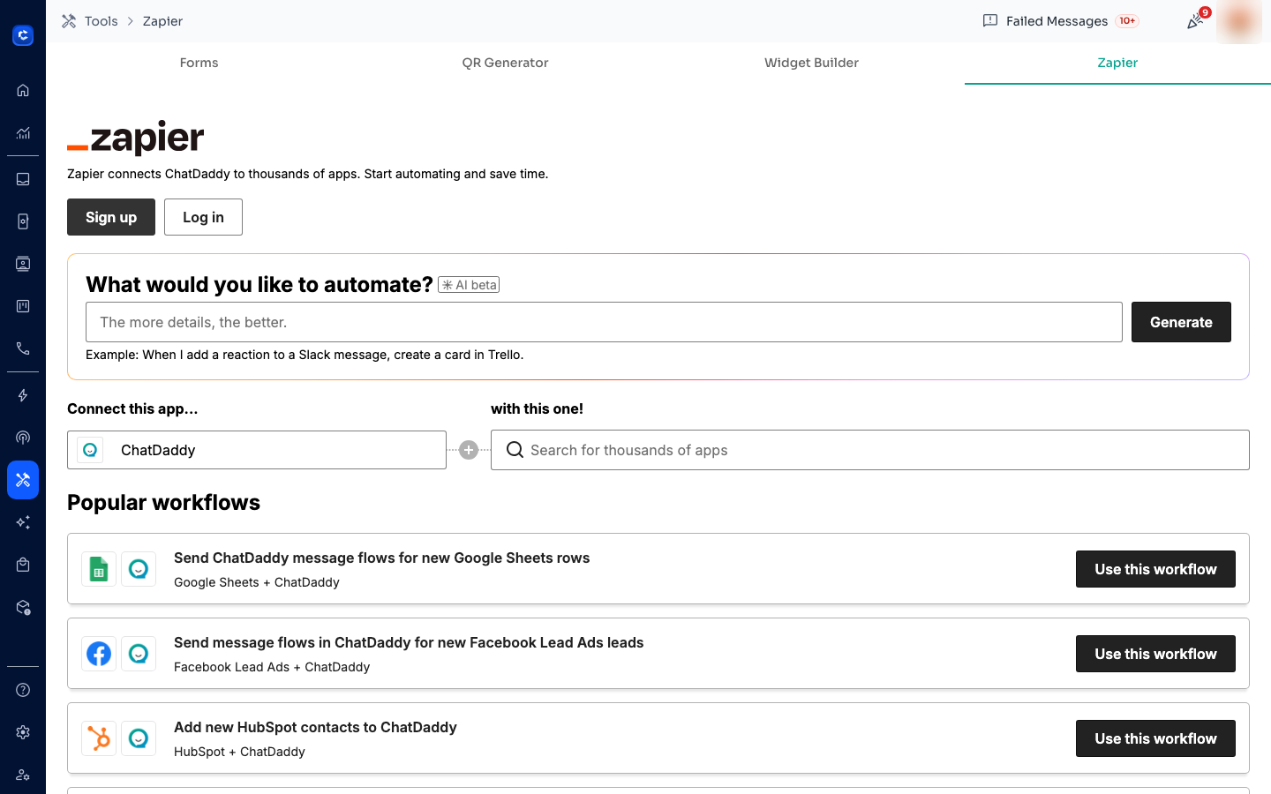The height and width of the screenshot is (794, 1271).
Task: Open the ChatDaddy app selector box
Action: click(257, 450)
